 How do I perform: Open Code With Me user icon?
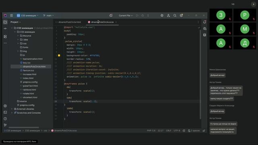pyautogui.click(x=169, y=15)
